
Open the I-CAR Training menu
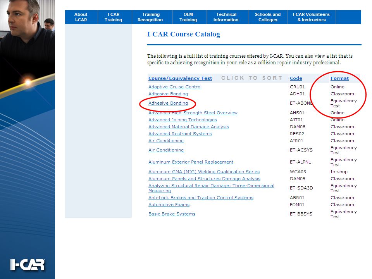114,17
